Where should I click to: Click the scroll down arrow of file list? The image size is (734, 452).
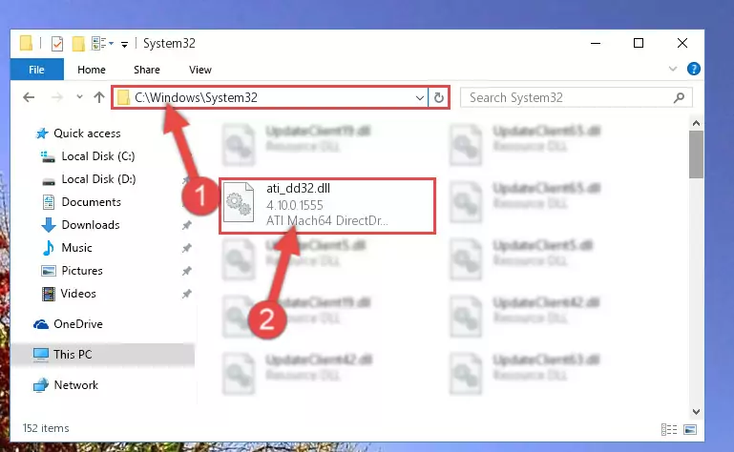pos(696,412)
